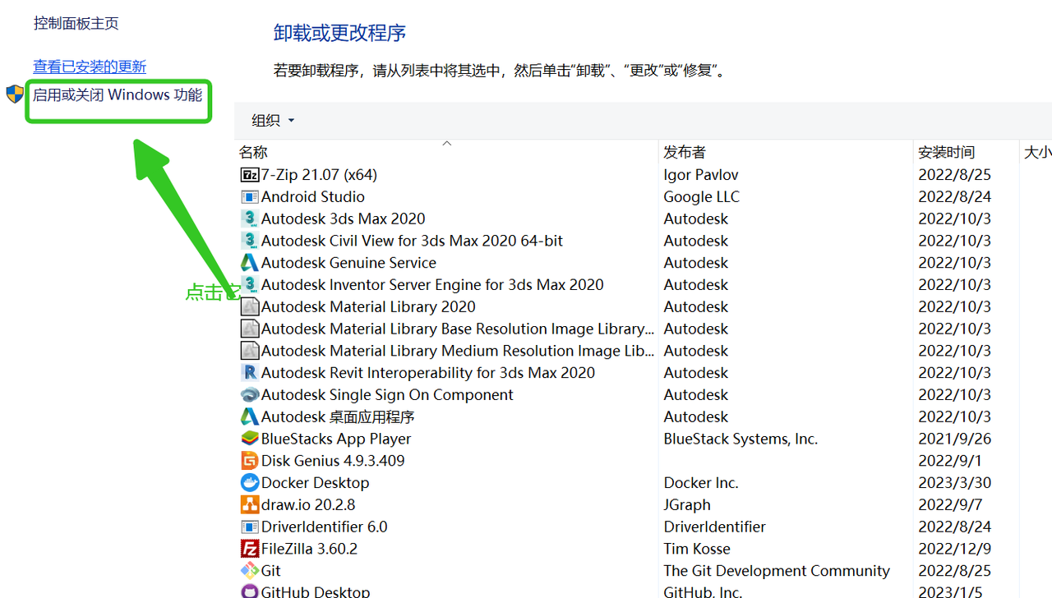Click publisher Docker Inc.
Viewport: 1052px width, 598px height.
tap(701, 483)
